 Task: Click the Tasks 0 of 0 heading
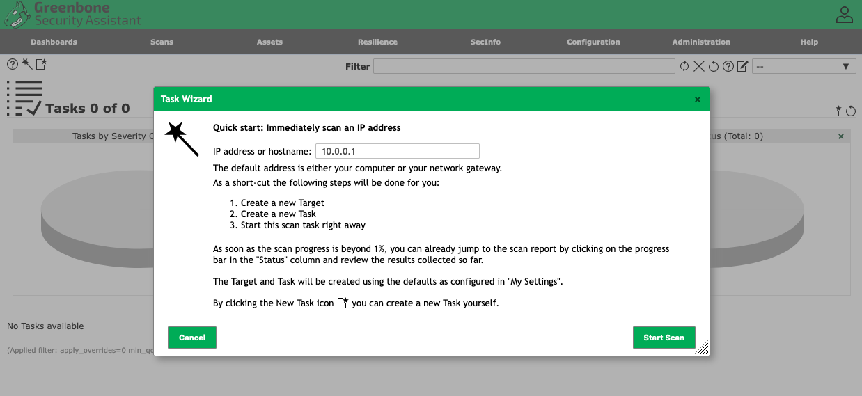(88, 108)
